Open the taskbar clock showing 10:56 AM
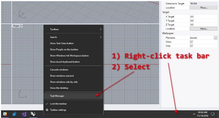 click(x=202, y=114)
